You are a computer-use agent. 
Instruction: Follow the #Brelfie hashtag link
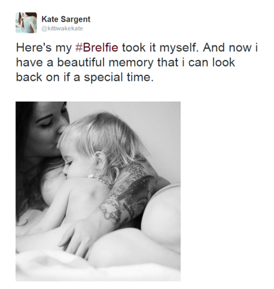[96, 48]
